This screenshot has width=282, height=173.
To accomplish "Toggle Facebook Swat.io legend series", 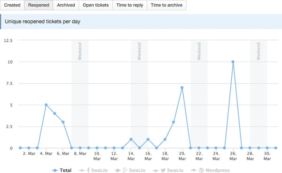I will click(93, 170).
